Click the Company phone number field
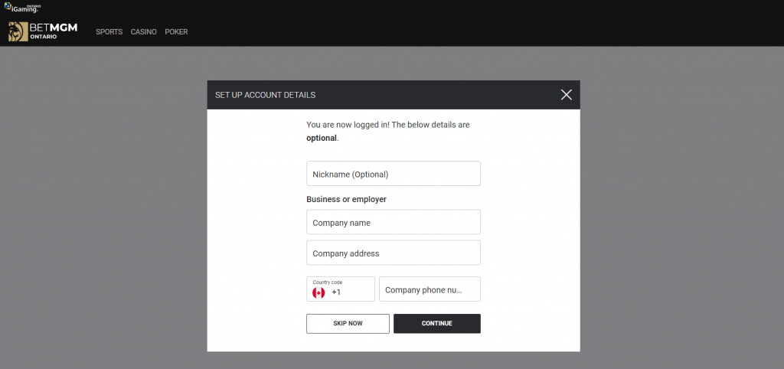This screenshot has height=369, width=784. (x=430, y=289)
